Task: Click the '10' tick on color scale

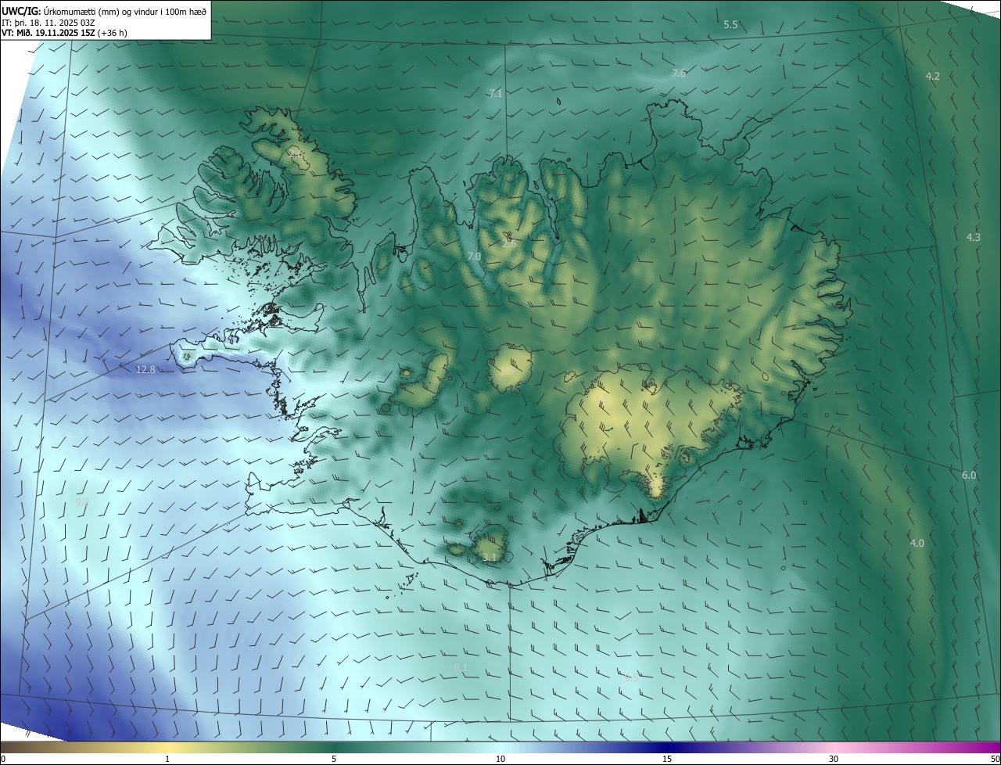Action: coord(500,759)
